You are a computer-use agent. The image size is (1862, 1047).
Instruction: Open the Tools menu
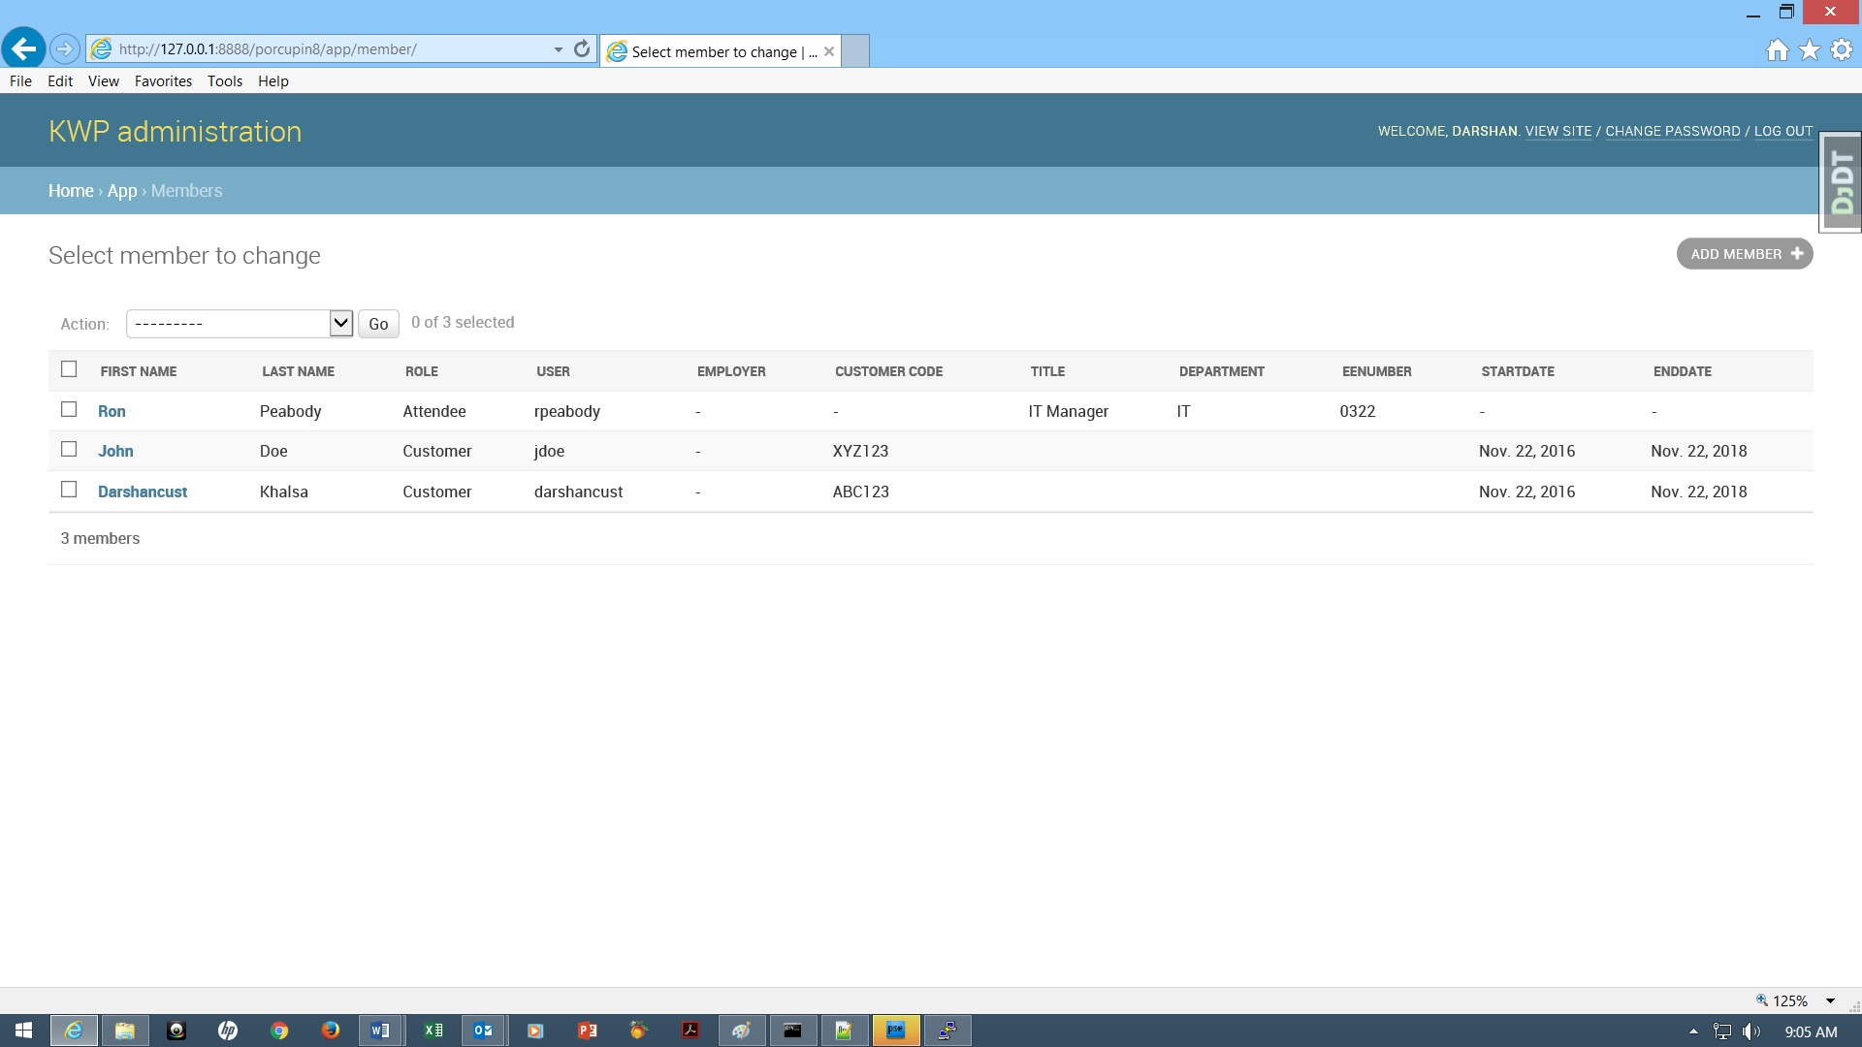224,81
